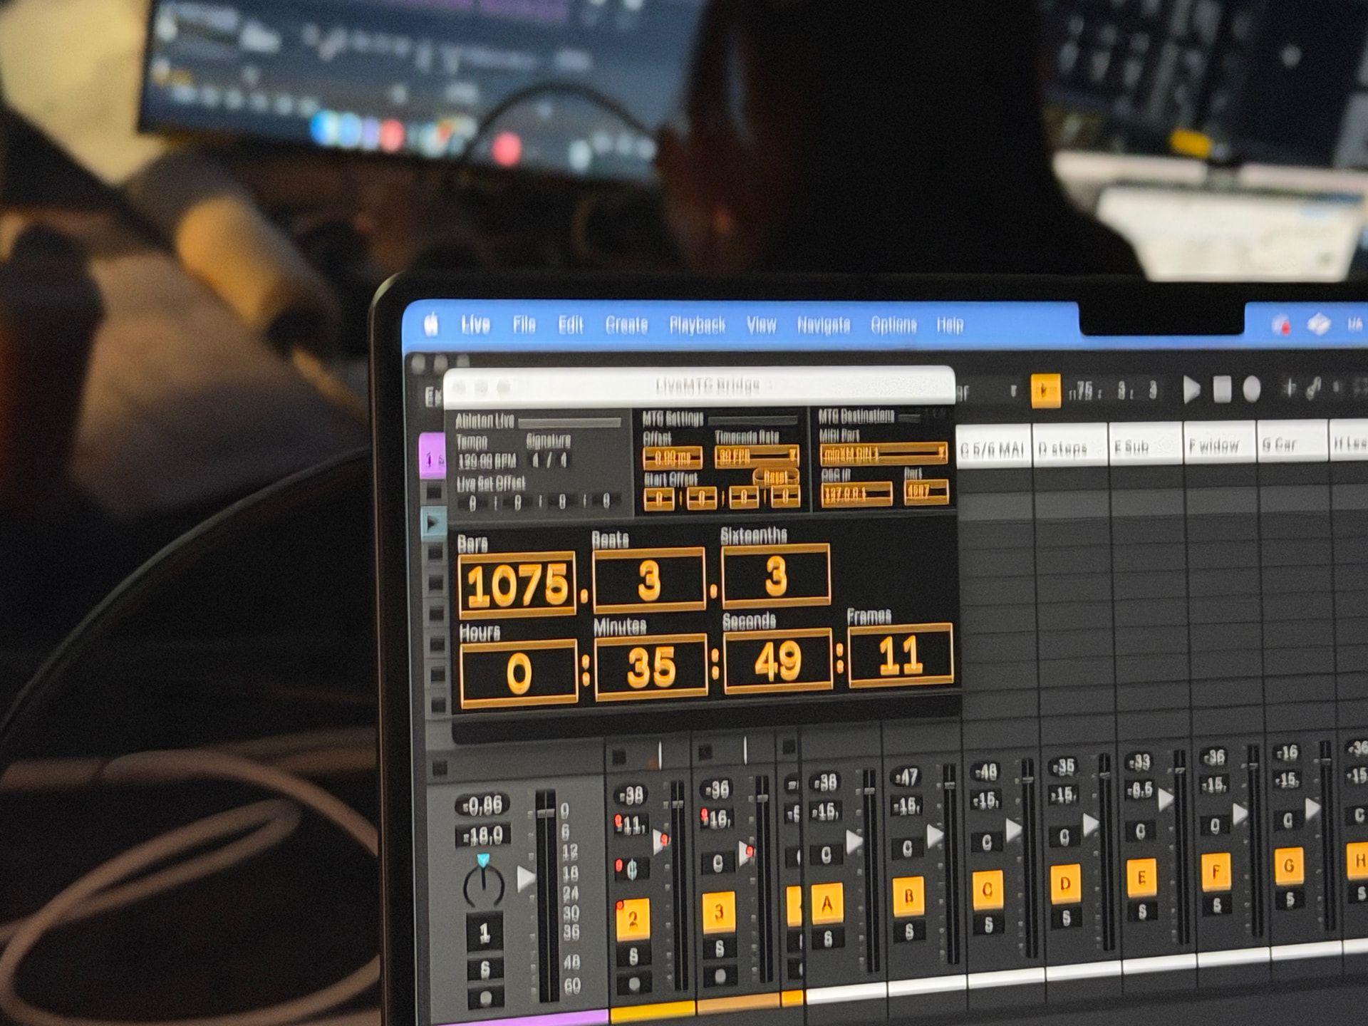1368x1026 pixels.
Task: Open the Options menu
Action: 893,326
